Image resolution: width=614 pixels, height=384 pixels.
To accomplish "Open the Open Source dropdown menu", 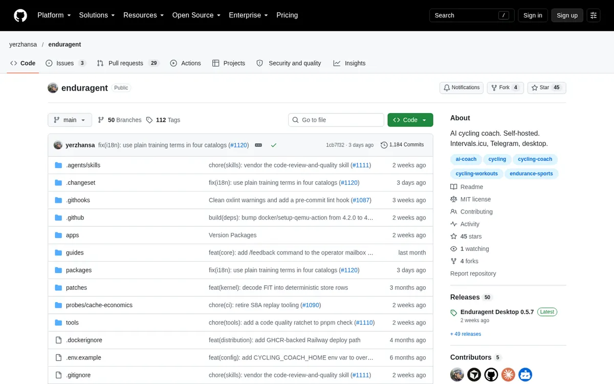I will point(196,15).
